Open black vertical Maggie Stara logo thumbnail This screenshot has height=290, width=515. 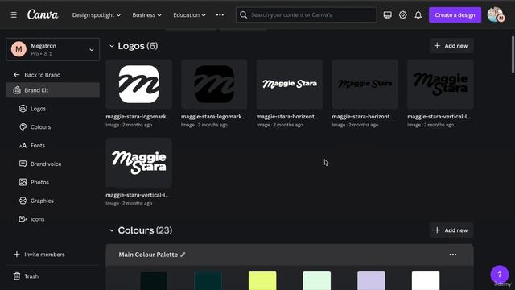tap(440, 84)
